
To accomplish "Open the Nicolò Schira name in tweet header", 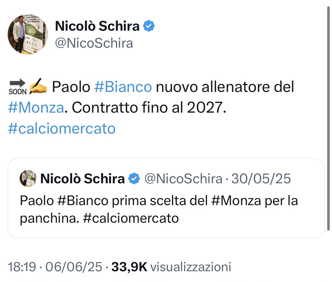I will click(97, 26).
